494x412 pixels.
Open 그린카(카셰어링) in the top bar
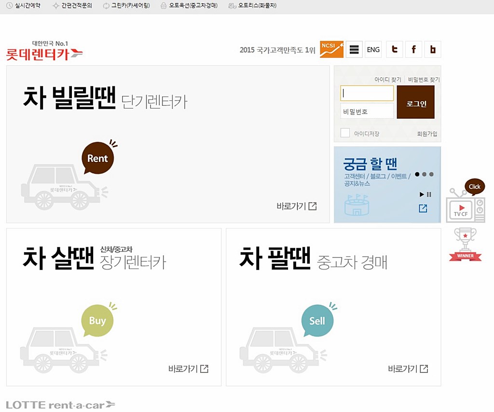127,5
